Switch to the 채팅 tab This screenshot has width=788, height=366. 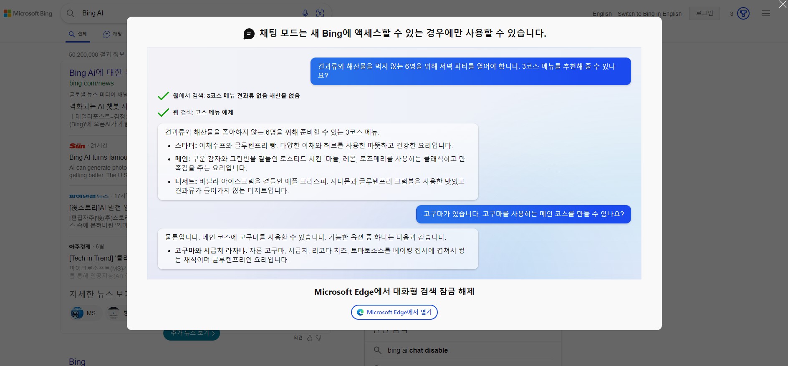click(x=113, y=34)
